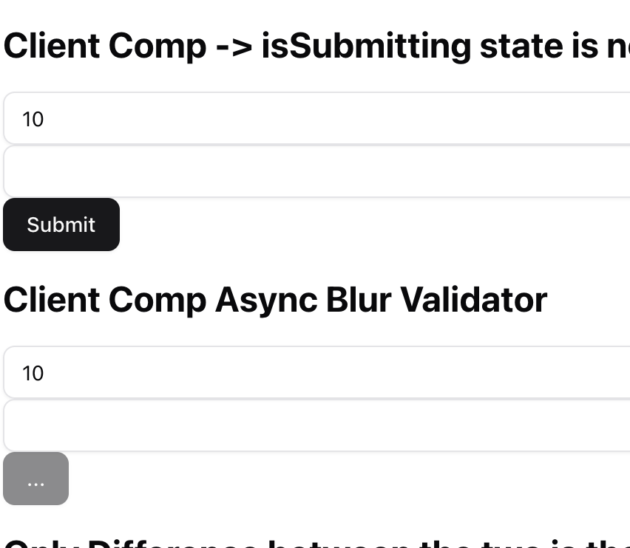Click the '10' value in the first form

(33, 119)
